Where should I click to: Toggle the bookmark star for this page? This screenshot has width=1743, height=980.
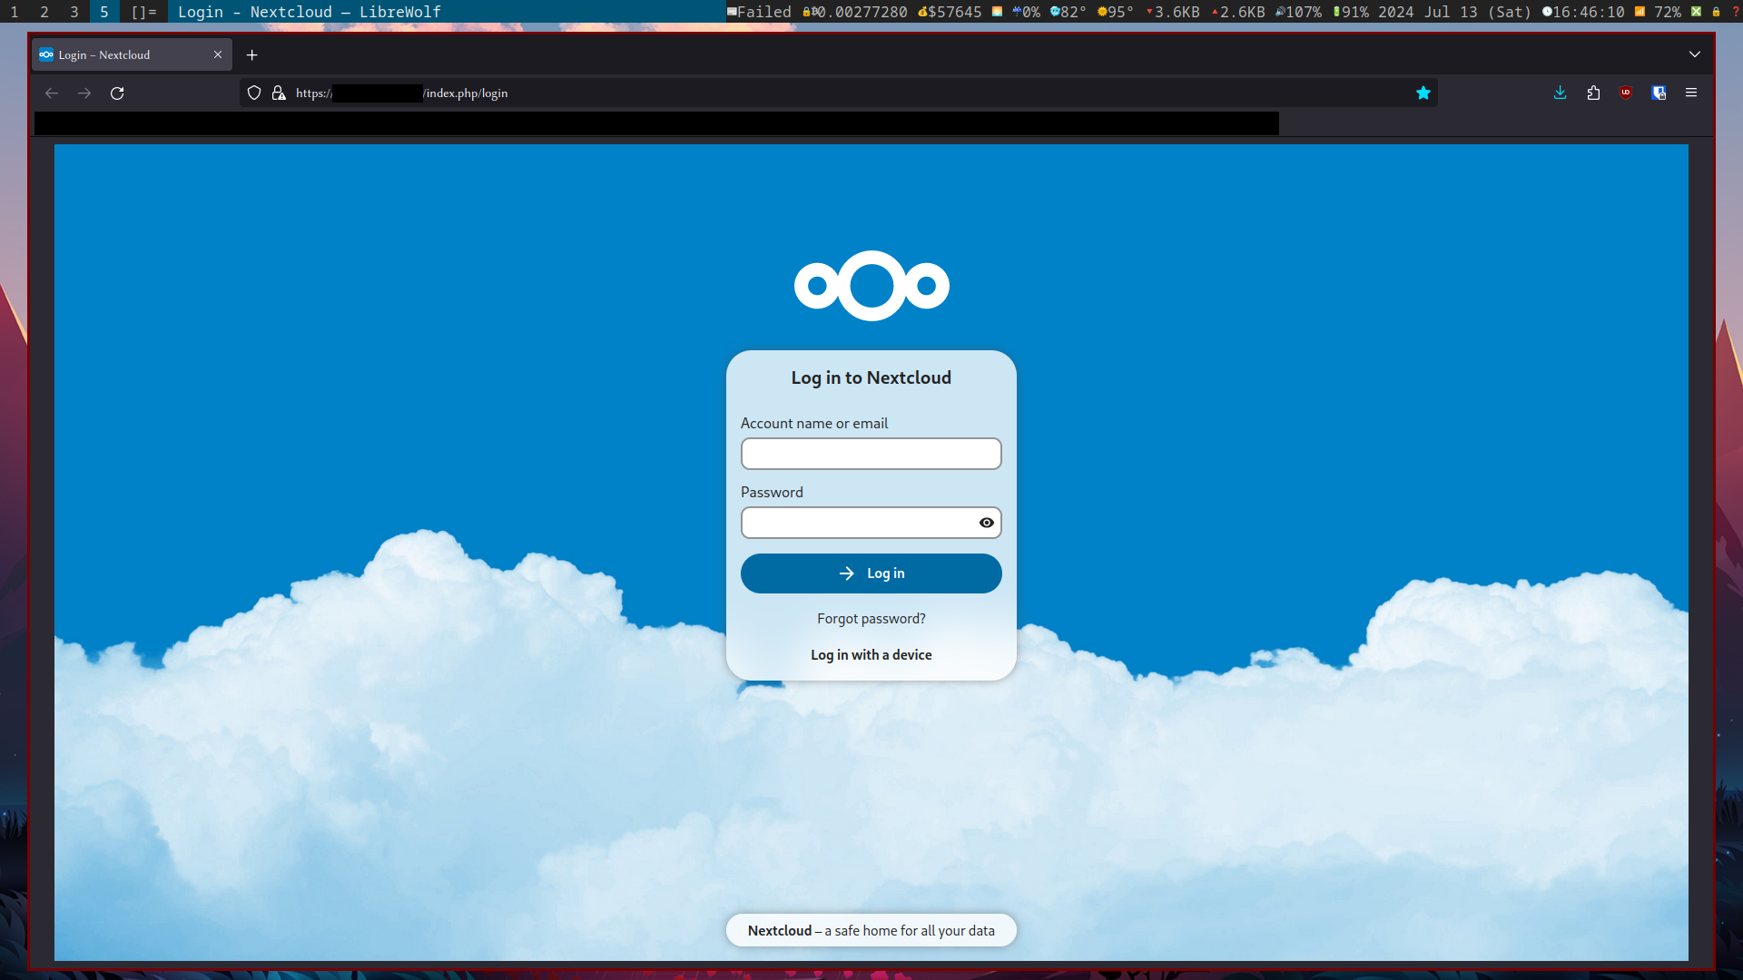(1423, 93)
